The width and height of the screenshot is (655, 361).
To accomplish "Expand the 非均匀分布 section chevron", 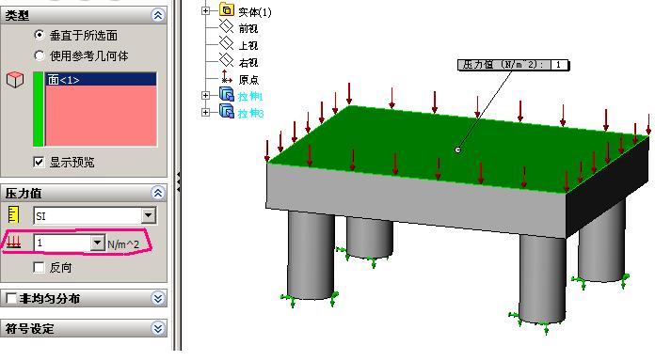I will [158, 298].
